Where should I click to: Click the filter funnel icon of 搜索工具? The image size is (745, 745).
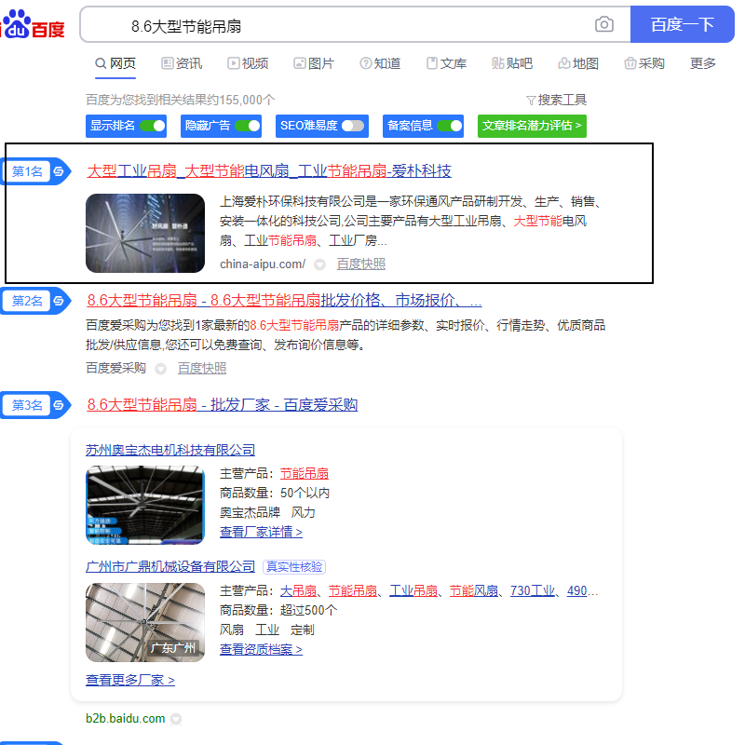[x=531, y=101]
